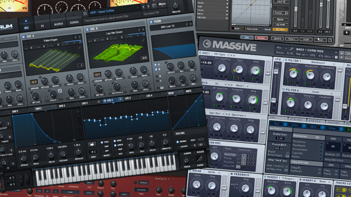Go to next Serum preset arrow

click(x=148, y=7)
